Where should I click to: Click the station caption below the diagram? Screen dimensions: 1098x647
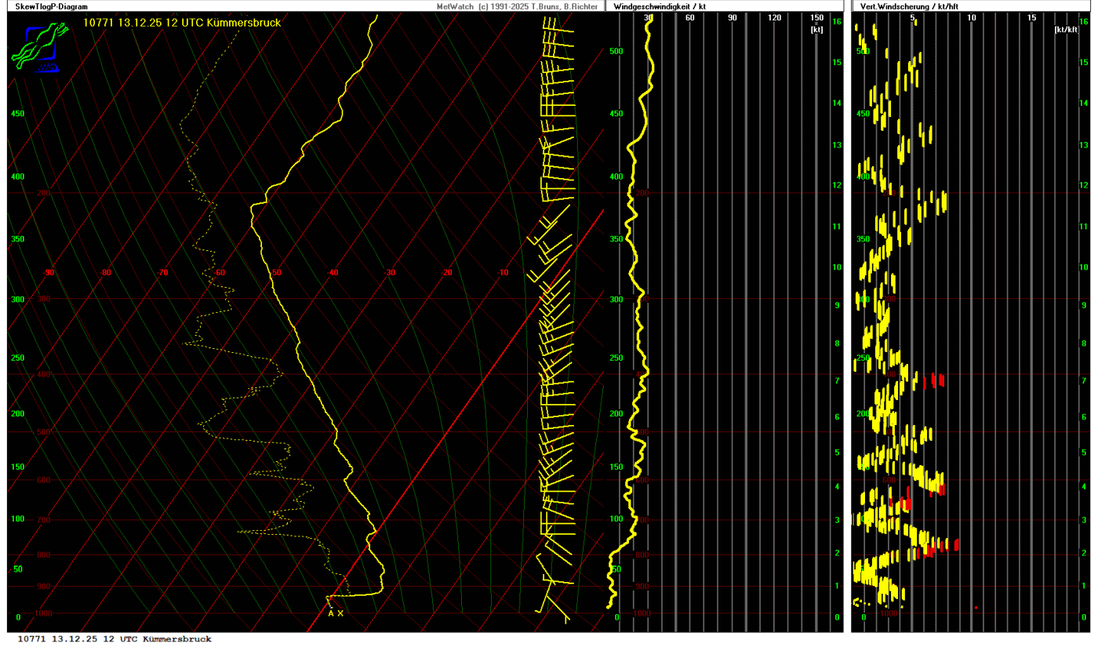(x=115, y=639)
